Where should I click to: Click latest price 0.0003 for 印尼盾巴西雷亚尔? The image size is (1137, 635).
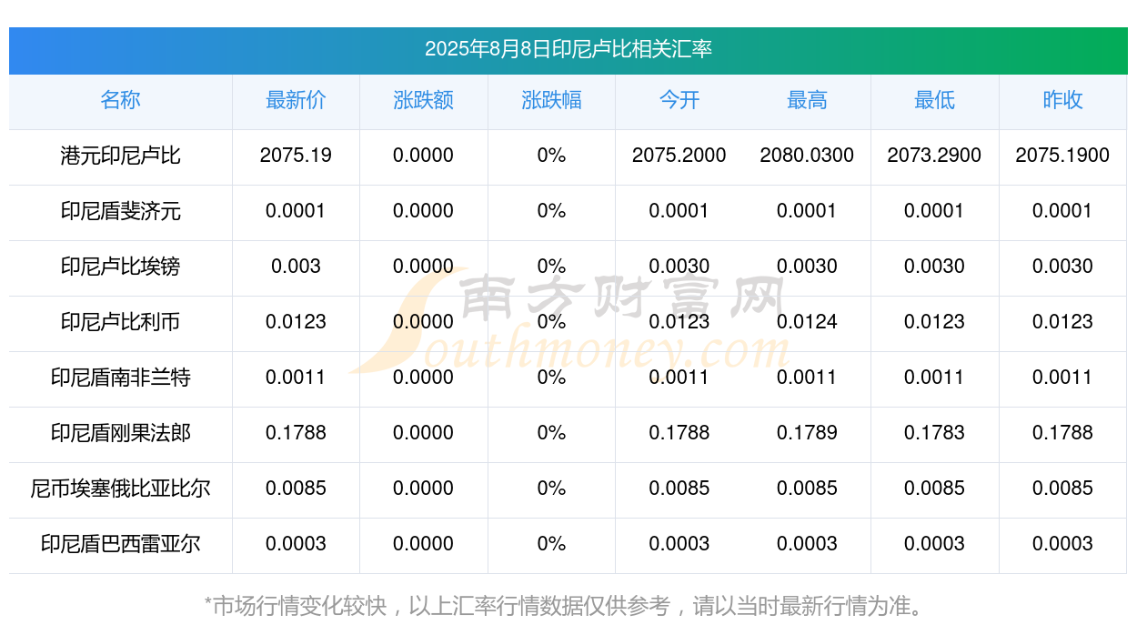coord(296,544)
